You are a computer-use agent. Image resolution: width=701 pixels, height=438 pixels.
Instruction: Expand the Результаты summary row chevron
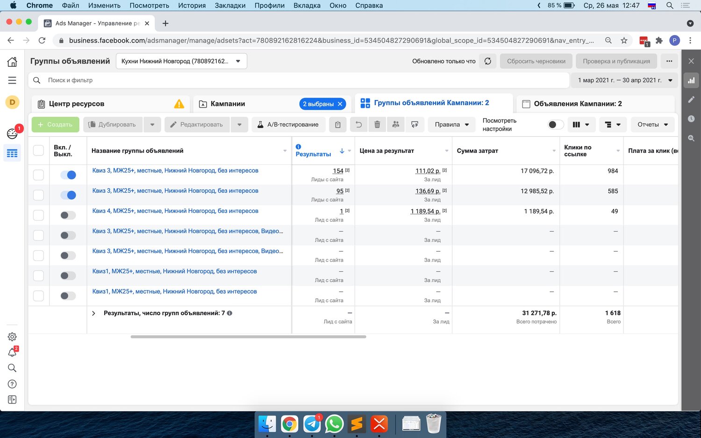(93, 313)
